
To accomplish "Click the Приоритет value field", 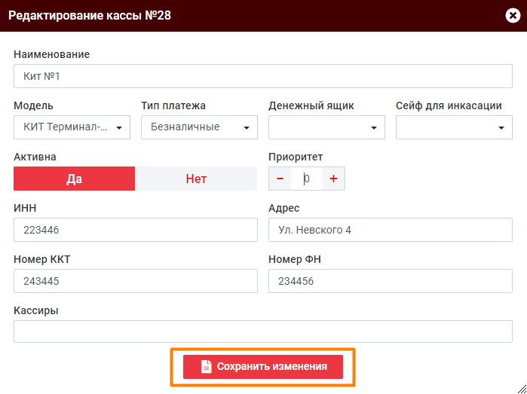I will (x=307, y=179).
